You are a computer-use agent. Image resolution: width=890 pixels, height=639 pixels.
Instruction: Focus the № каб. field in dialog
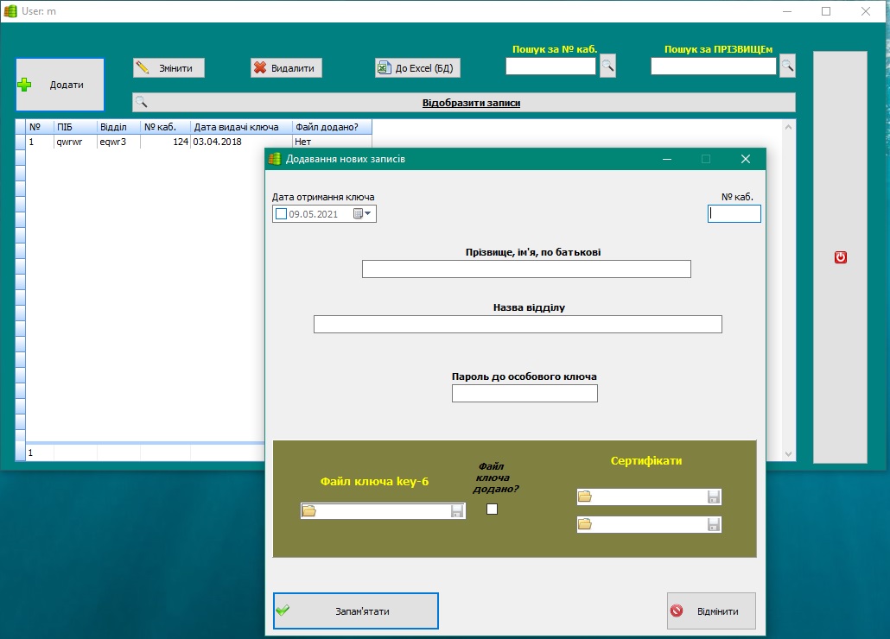tap(734, 214)
